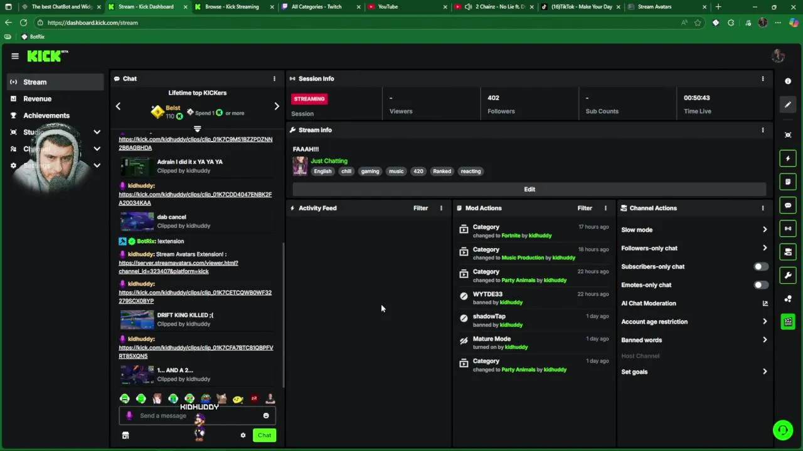Screen dimensions: 803x451
Task: Click the lightning bolt icon in right sidebar
Action: pos(788,158)
